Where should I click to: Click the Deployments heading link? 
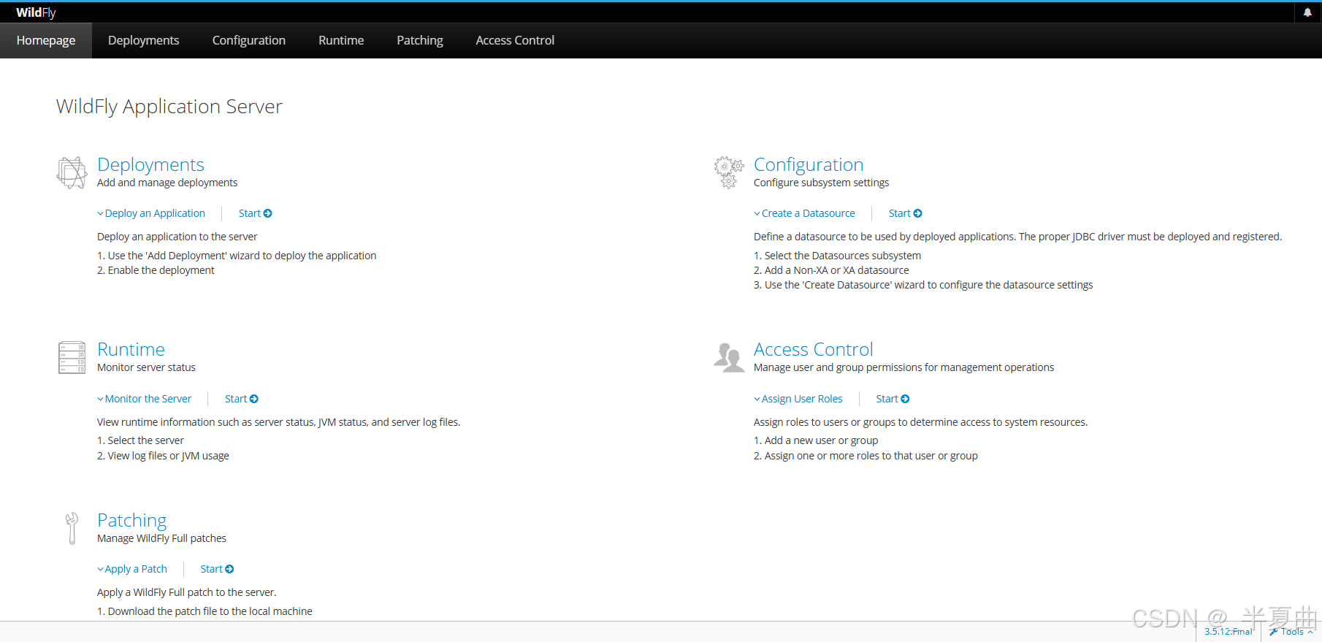click(x=150, y=164)
